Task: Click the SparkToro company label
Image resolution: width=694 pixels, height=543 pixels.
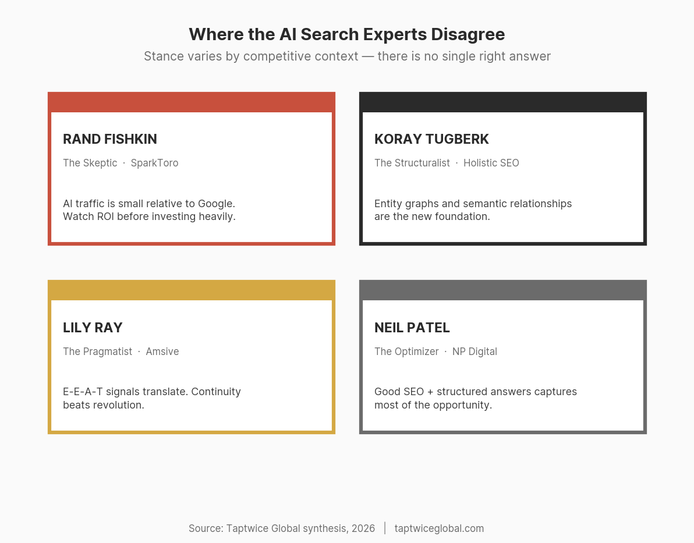Action: [x=154, y=163]
